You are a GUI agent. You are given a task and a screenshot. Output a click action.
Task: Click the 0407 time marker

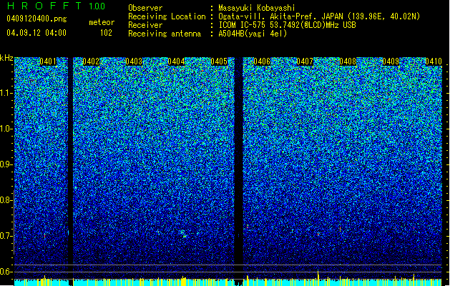pyautogui.click(x=305, y=61)
